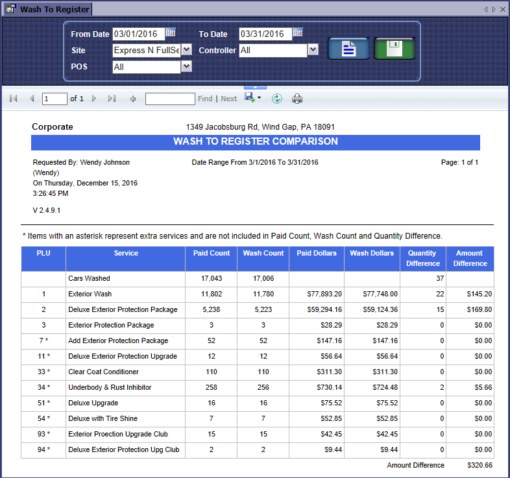This screenshot has width=510, height=478.
Task: Click the blue view report button
Action: [348, 49]
